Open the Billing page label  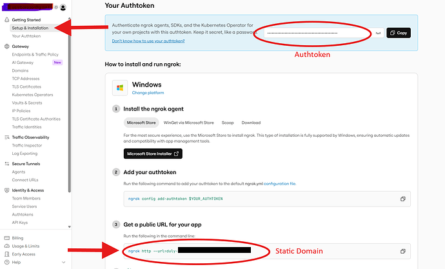(17, 238)
